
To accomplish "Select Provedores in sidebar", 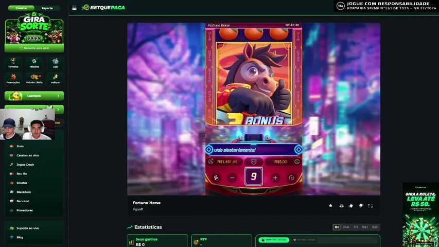I will (x=24, y=210).
